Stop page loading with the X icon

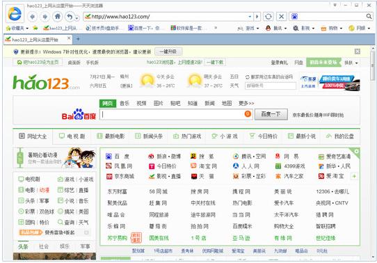tap(281, 17)
